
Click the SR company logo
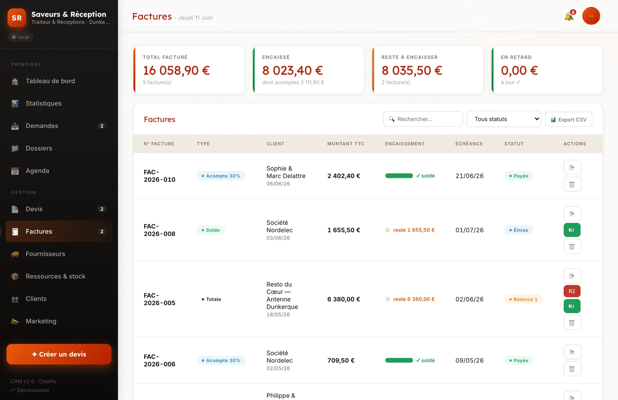point(17,18)
